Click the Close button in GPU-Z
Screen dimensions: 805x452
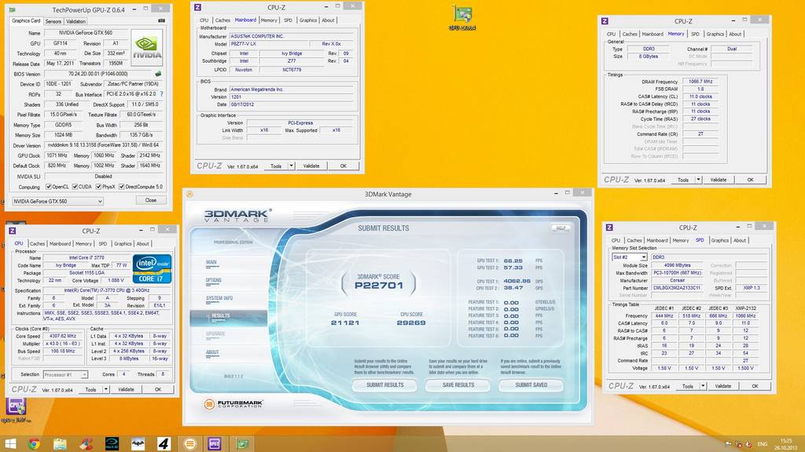[x=151, y=200]
